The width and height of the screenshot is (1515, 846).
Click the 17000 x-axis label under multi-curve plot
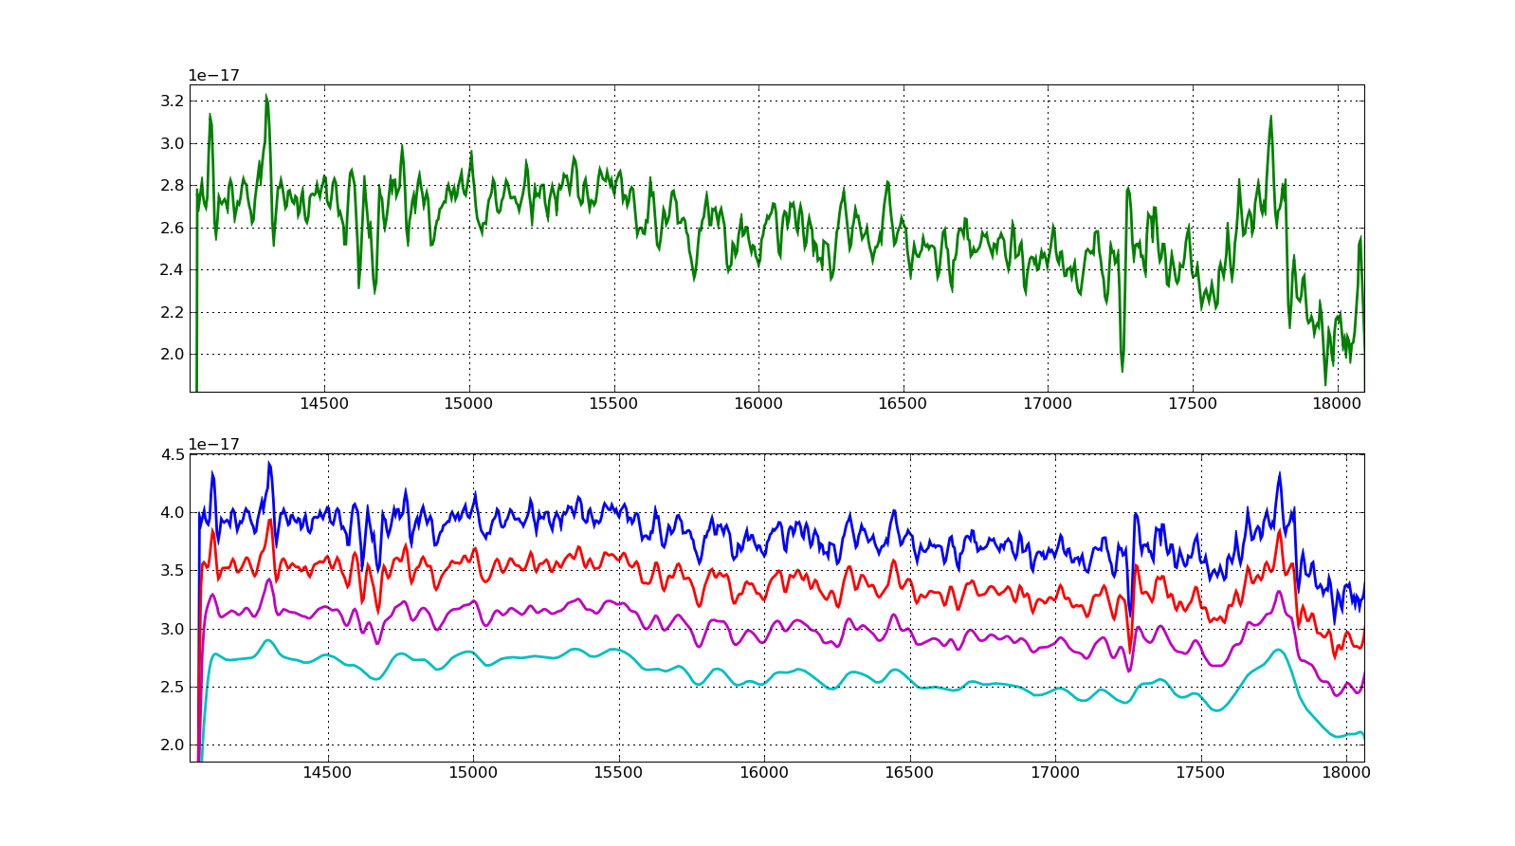[1055, 773]
